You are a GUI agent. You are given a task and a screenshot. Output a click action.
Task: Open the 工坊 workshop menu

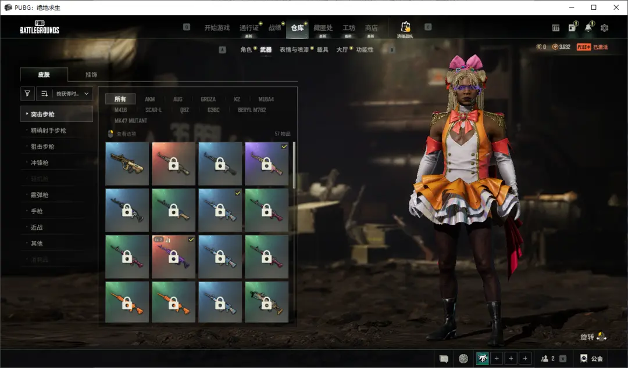349,28
